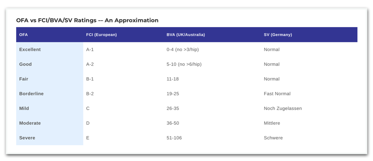Click the 5-10 (no >6/hip) BVA cell
Viewport: 373px width, 161px height.
184,64
